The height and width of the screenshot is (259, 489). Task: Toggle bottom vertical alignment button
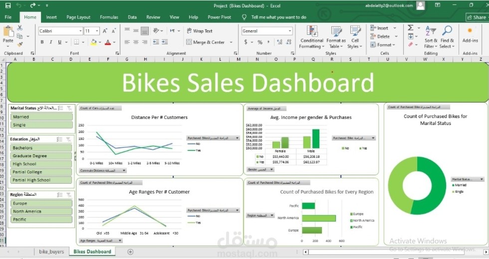coord(145,31)
